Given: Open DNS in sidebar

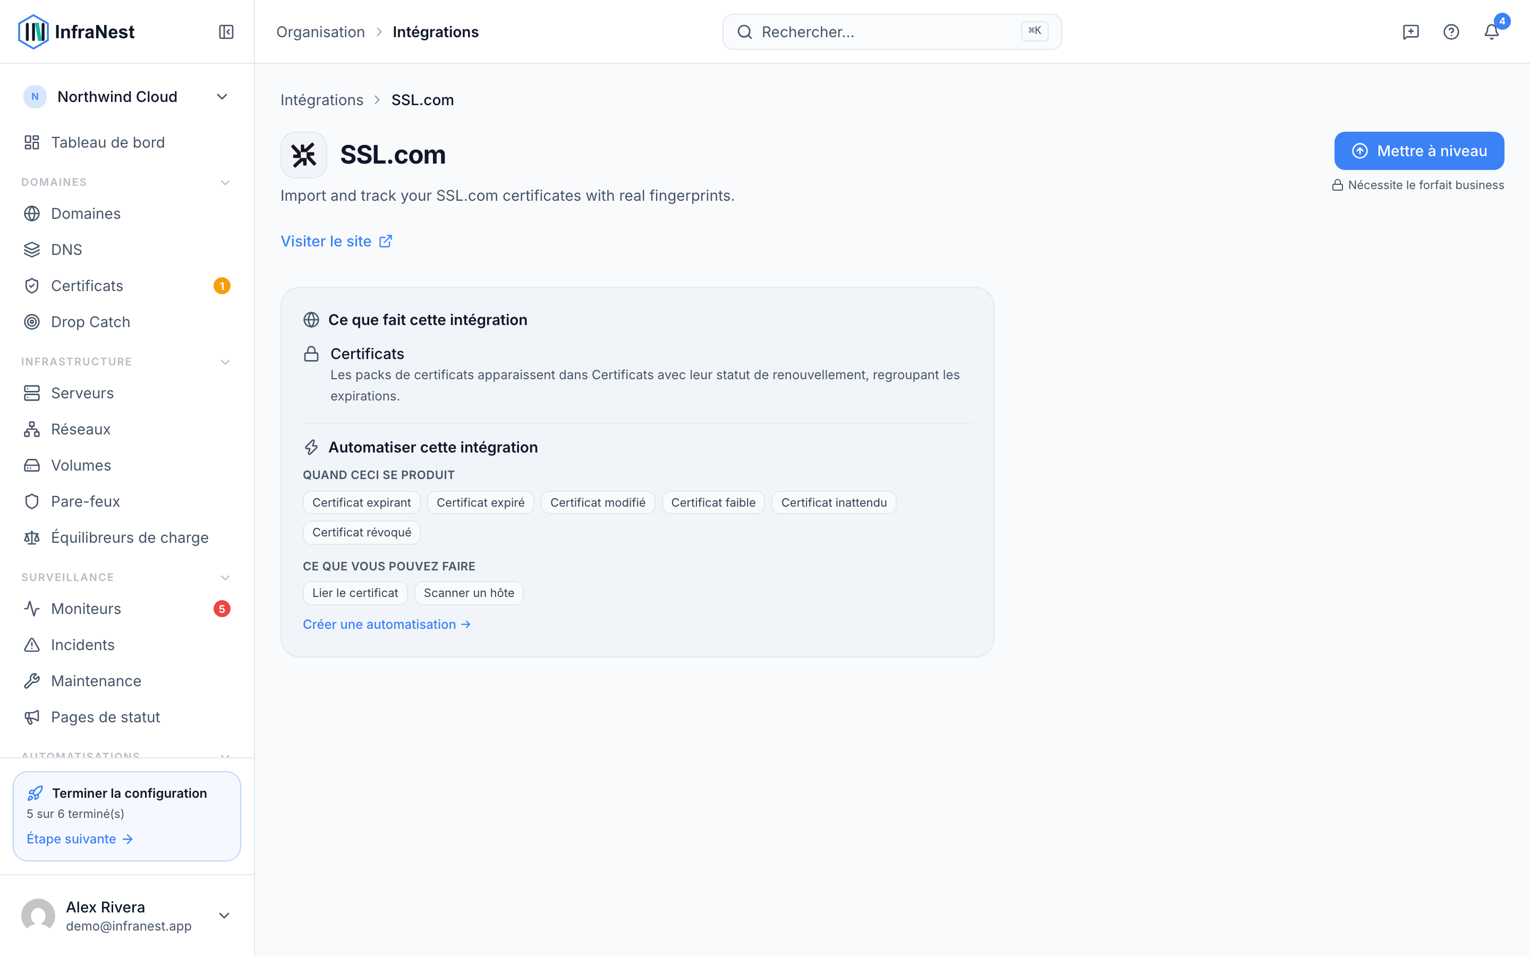Looking at the screenshot, I should (126, 250).
